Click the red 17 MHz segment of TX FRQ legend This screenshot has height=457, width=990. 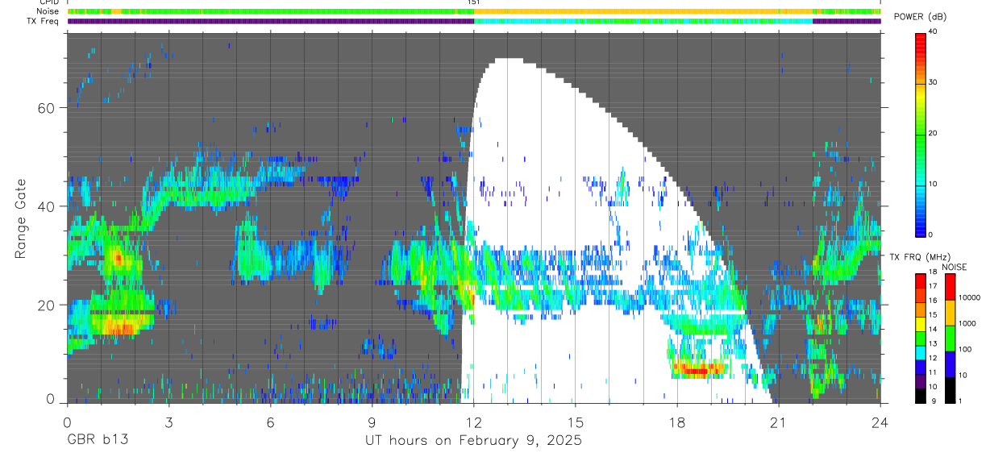click(920, 281)
